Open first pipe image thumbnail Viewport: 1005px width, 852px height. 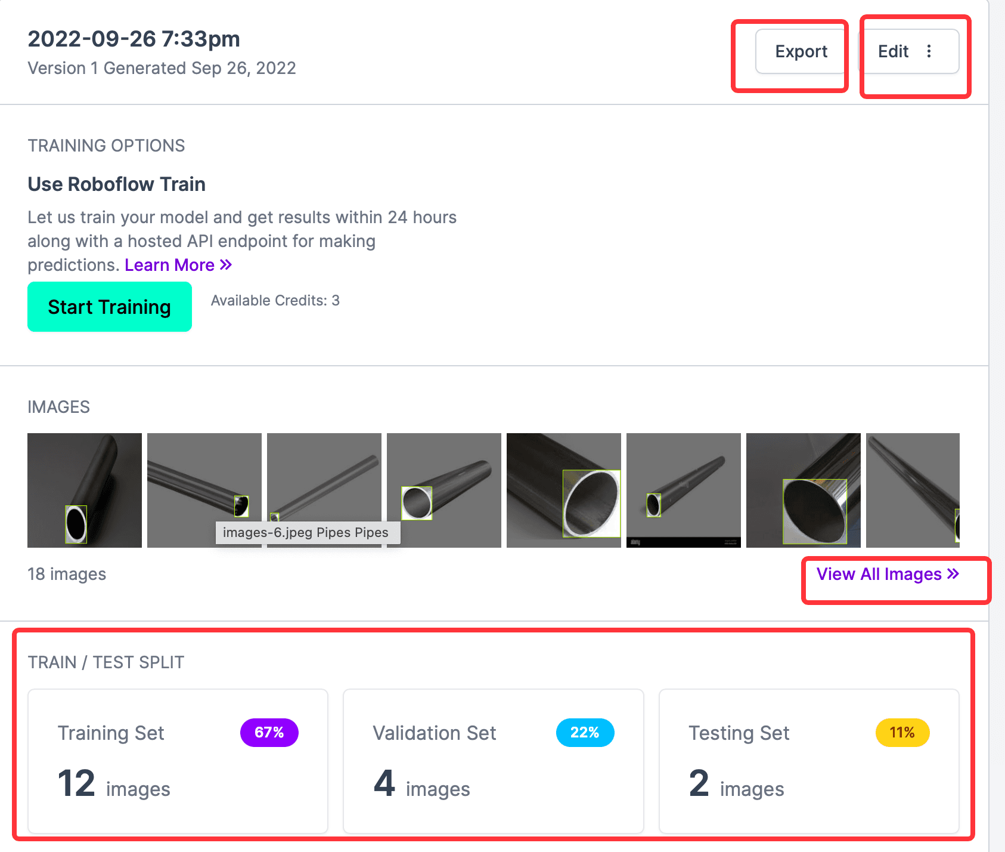[85, 490]
